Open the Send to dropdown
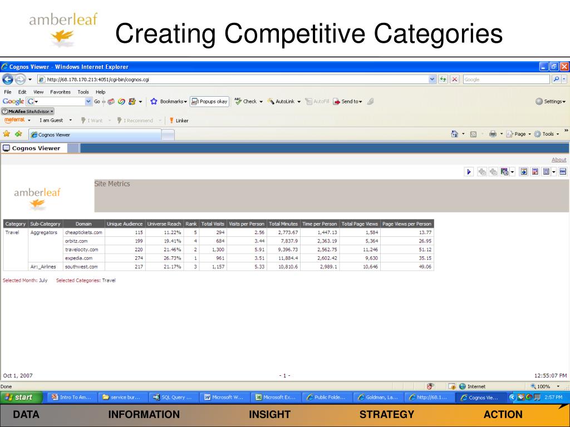This screenshot has height=427, width=570. 348,102
